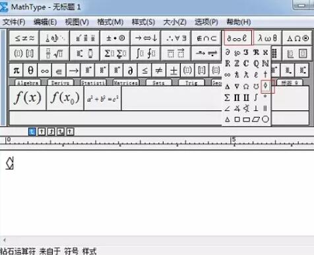Viewport: 314px width, 255px height.
Task: Insert double-struck Z integers symbol
Action: pos(237,63)
